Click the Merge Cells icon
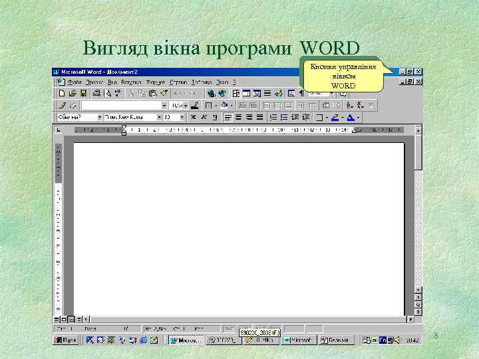479x359 pixels. [x=243, y=106]
